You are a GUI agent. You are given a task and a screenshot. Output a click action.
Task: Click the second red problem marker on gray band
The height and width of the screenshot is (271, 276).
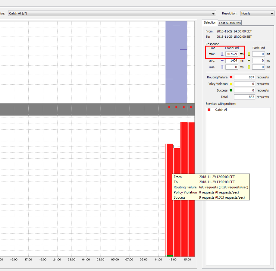176,107
